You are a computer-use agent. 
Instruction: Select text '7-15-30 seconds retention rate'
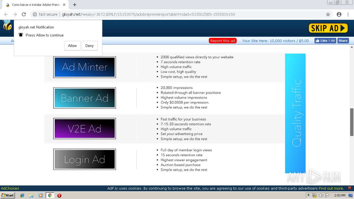click(x=186, y=124)
